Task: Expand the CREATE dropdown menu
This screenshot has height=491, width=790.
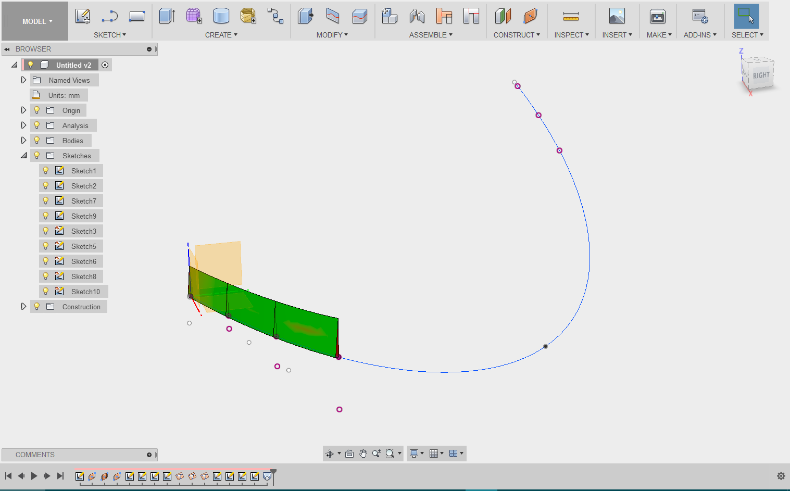Action: tap(221, 35)
